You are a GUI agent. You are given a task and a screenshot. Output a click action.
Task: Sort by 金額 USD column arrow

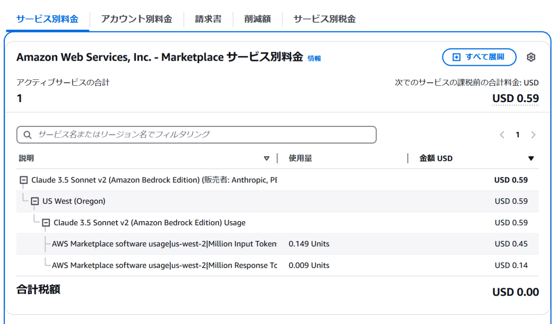pos(531,159)
